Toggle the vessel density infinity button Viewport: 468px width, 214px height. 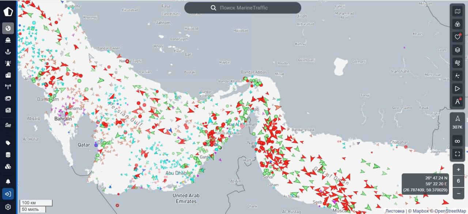coord(457,141)
